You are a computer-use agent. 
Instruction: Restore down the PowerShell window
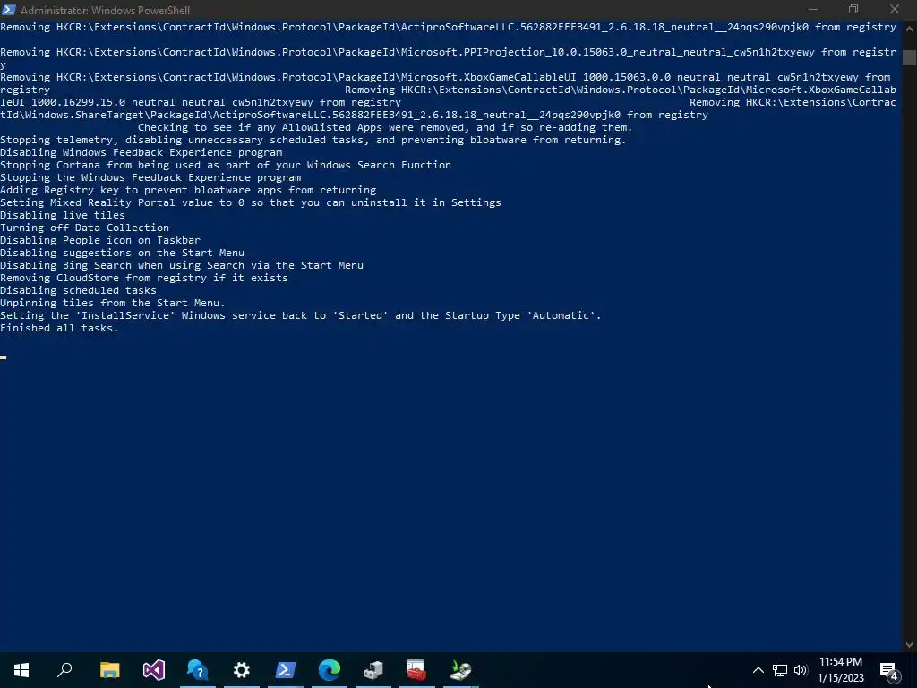coord(853,9)
